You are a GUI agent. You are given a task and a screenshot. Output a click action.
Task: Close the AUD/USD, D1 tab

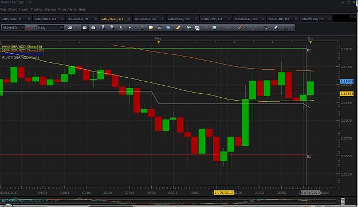162,19
